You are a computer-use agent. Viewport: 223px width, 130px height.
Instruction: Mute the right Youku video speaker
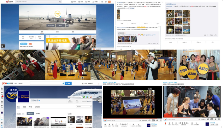199,119
